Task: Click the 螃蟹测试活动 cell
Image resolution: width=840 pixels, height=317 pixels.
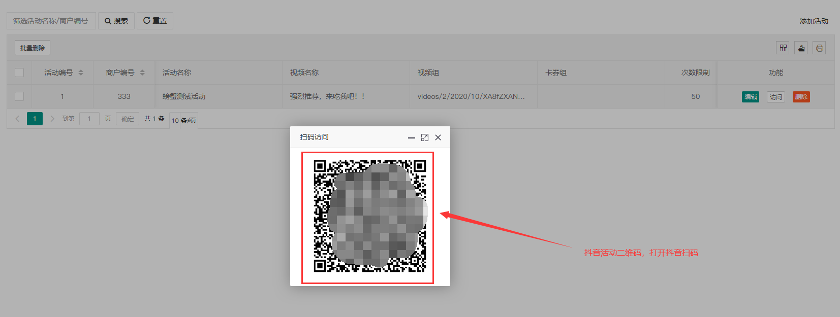Action: point(219,96)
